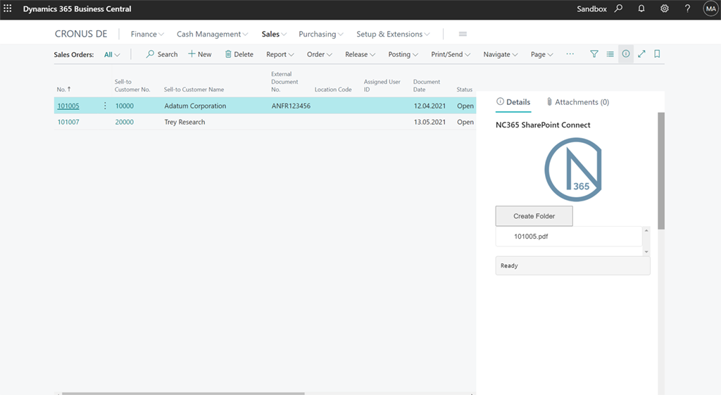Open the Setup & Extensions menu

pyautogui.click(x=393, y=34)
